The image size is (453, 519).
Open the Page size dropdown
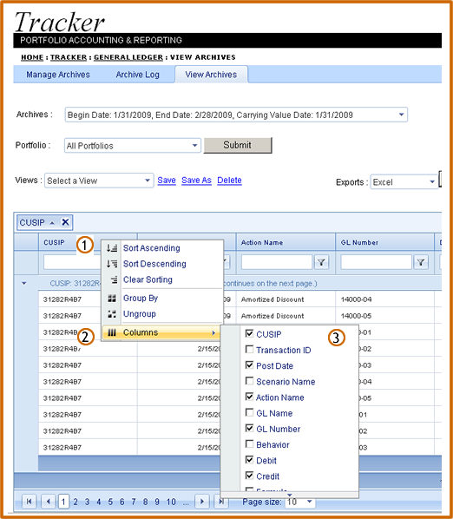click(x=310, y=502)
